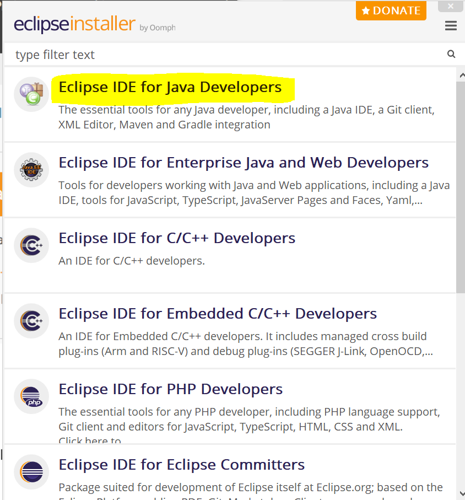
Task: Click the scrollbar down arrow
Action: 461,493
